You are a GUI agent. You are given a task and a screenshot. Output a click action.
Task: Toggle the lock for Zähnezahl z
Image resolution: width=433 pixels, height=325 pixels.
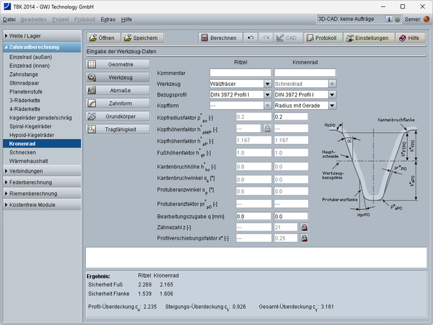click(304, 228)
